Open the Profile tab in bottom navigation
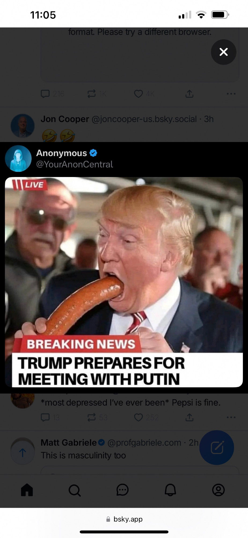This screenshot has width=248, height=538. [218, 490]
